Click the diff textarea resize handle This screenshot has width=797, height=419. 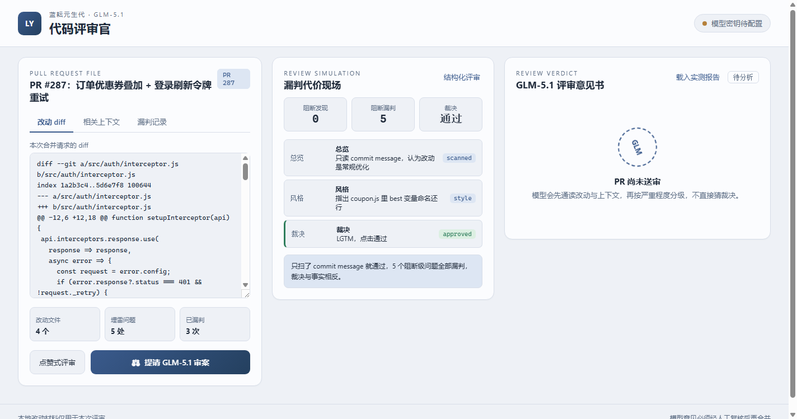pyautogui.click(x=246, y=294)
